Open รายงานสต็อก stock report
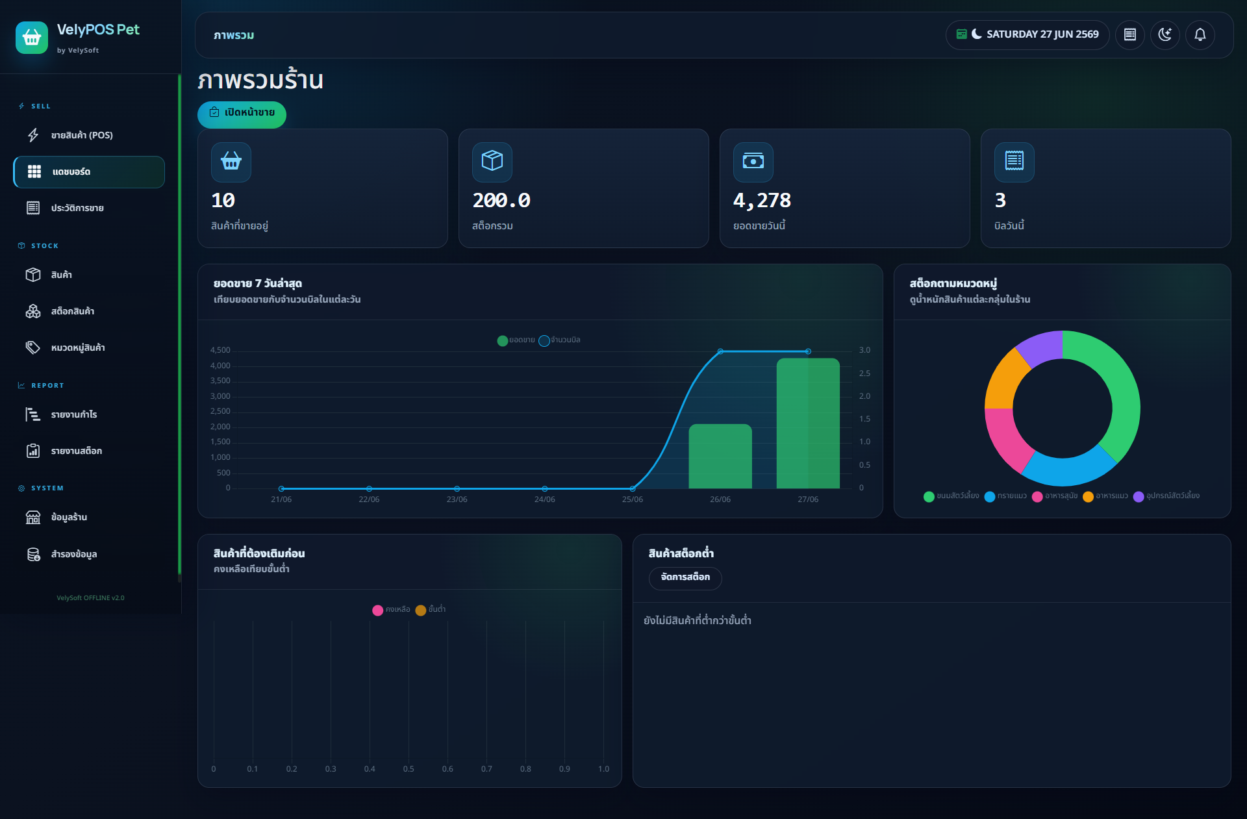Viewport: 1247px width, 819px height. pyautogui.click(x=89, y=451)
